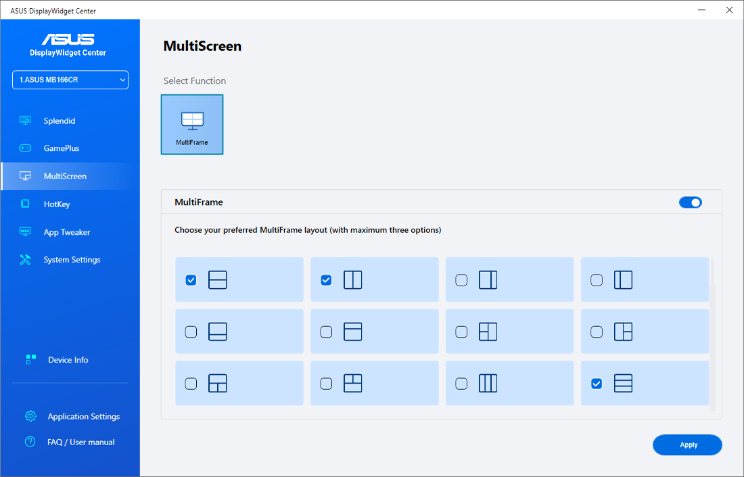
Task: Uncheck the two vertical columns layout checkbox
Action: [x=326, y=280]
